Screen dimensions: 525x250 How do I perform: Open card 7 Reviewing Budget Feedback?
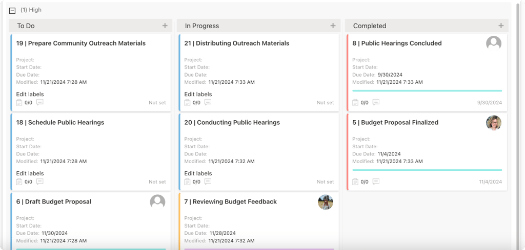pyautogui.click(x=230, y=201)
